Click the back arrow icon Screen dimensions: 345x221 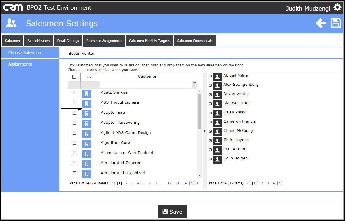[321, 23]
